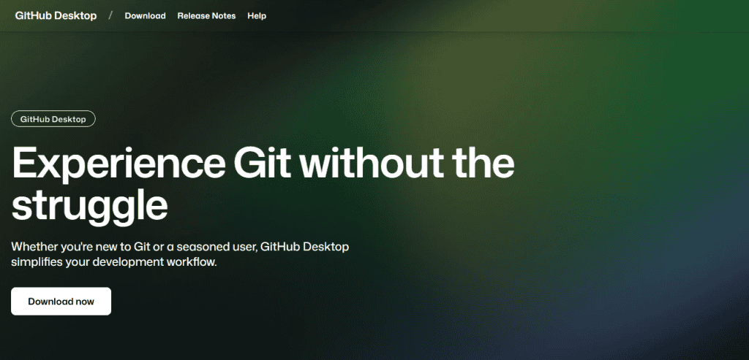Click the outlined GitHub Desktop pill label

pyautogui.click(x=53, y=119)
